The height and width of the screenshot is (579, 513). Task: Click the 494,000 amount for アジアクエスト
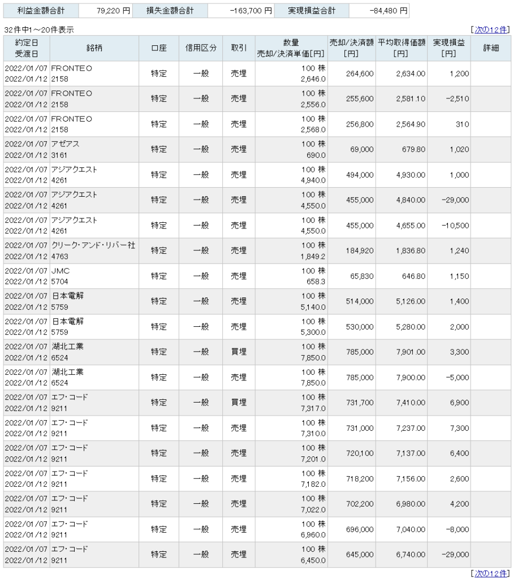tap(360, 175)
